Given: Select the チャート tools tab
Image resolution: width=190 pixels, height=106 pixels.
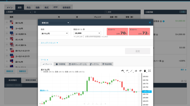Looking at the screenshot, I should click(x=47, y=64).
